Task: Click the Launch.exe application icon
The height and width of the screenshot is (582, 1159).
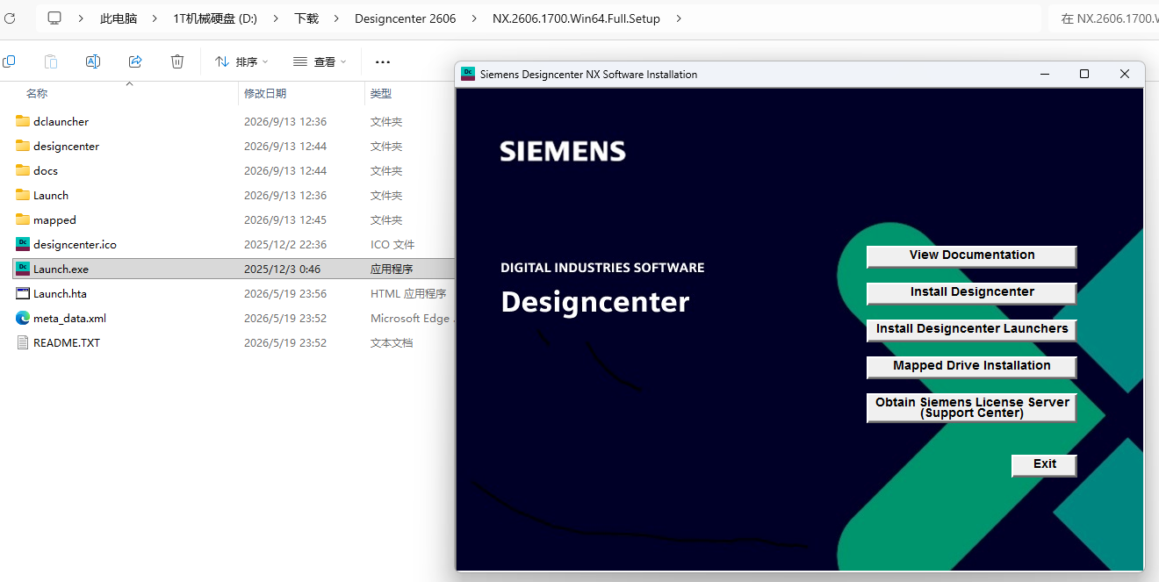Action: tap(23, 269)
